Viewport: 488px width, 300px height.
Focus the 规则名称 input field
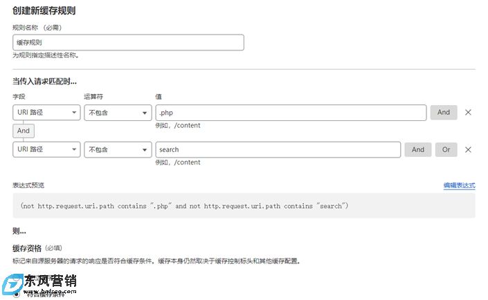[x=128, y=43]
